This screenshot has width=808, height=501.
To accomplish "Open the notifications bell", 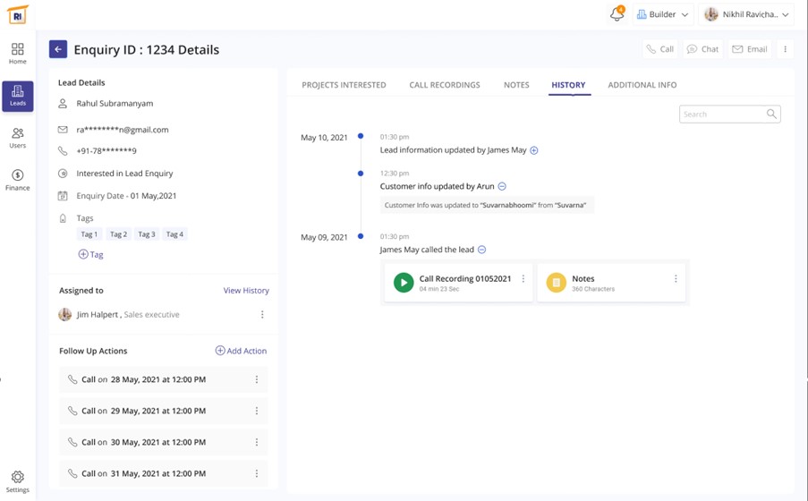I will click(x=617, y=14).
